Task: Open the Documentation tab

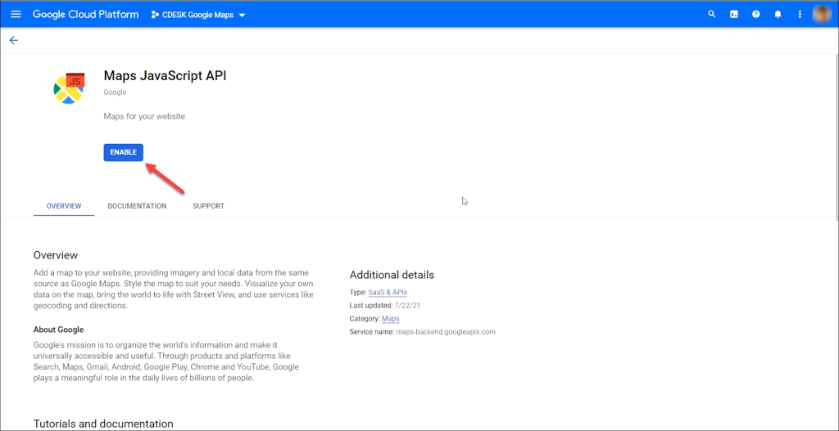Action: click(137, 206)
